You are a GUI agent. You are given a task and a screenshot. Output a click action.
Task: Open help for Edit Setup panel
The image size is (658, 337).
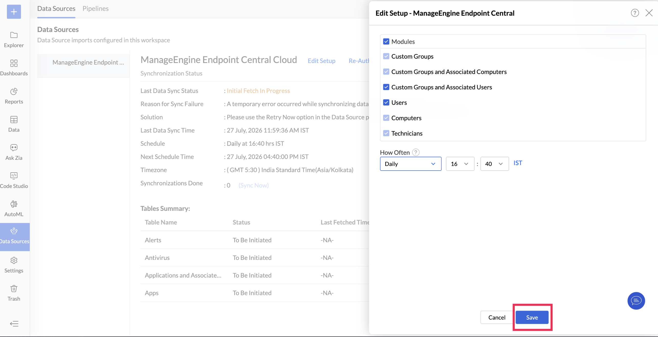pyautogui.click(x=635, y=13)
